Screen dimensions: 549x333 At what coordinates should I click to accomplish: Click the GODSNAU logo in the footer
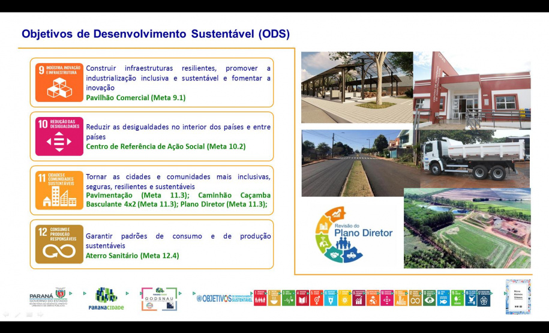[x=159, y=298]
